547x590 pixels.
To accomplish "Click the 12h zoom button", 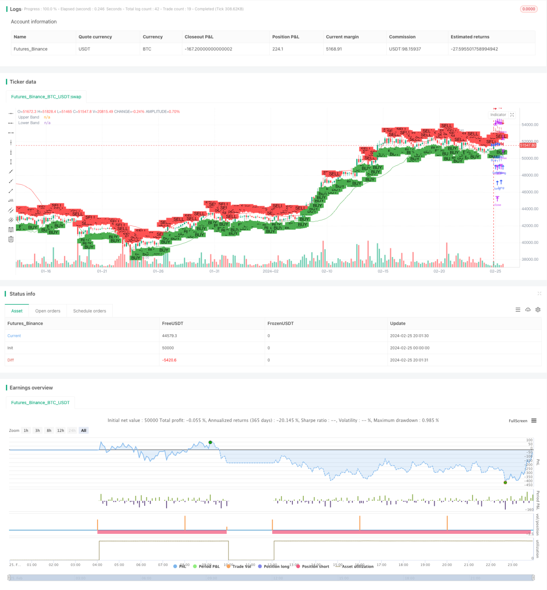I will pyautogui.click(x=61, y=431).
